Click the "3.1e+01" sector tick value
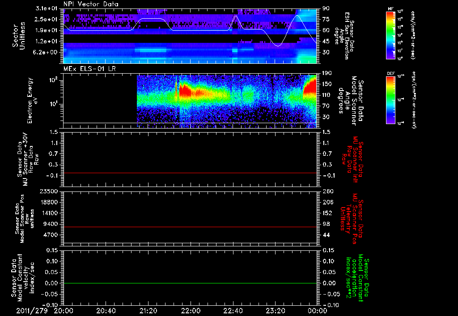This screenshot has height=316, width=458. tap(47, 8)
